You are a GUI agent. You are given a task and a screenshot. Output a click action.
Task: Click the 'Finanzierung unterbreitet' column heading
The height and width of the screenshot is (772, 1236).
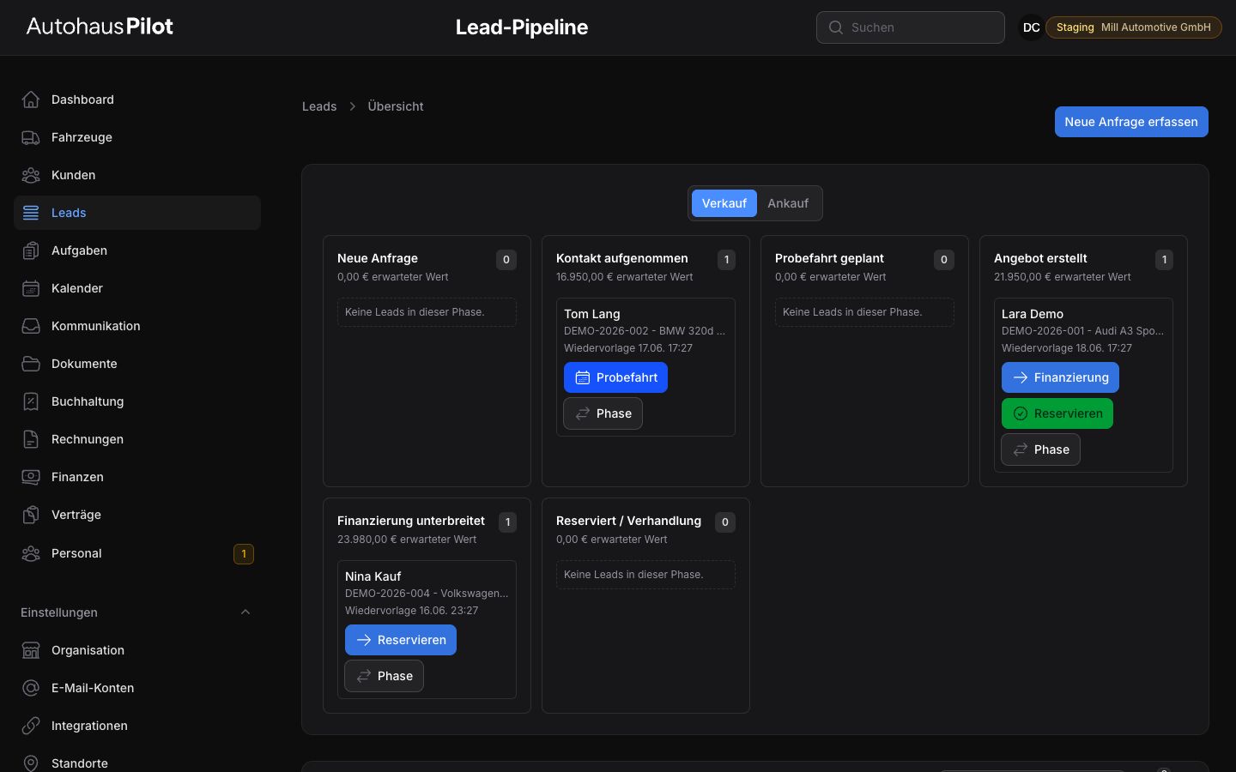411,521
